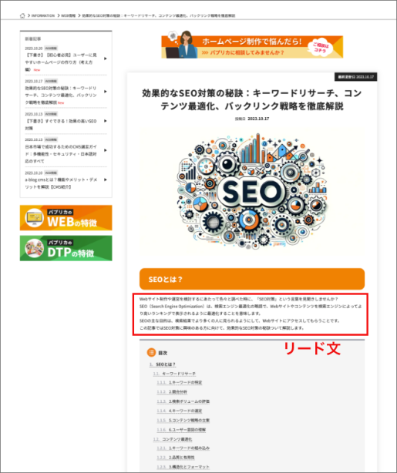
Task: Open パプリカのDTPの特徴 banner
Action: pyautogui.click(x=66, y=248)
